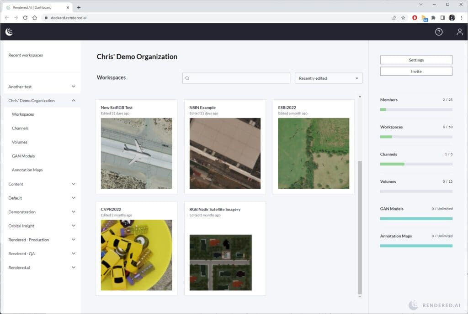Open the airplane thumbnail of New SatRGB Test
Screen dimensions: 468x314
(x=136, y=153)
